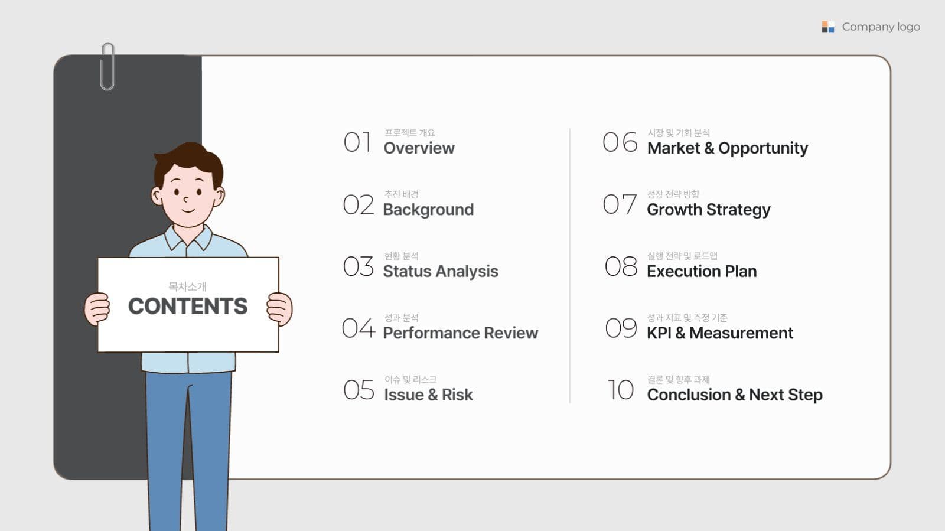Select the 02 Background entry
945x531 pixels.
coord(408,204)
